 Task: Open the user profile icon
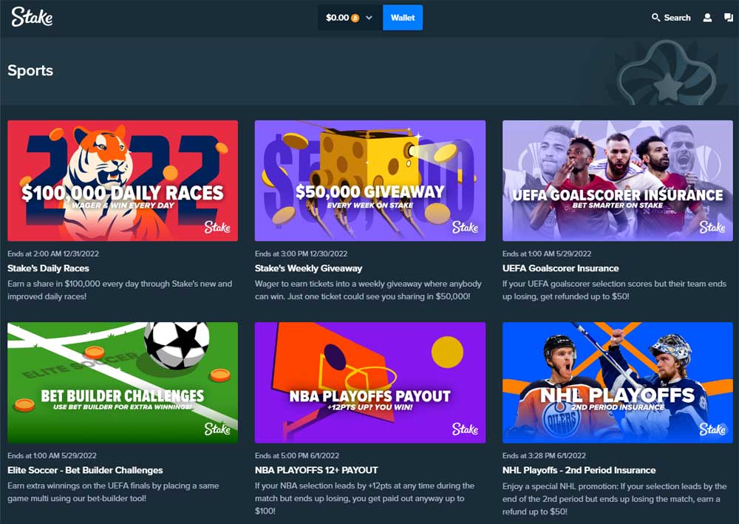click(707, 18)
